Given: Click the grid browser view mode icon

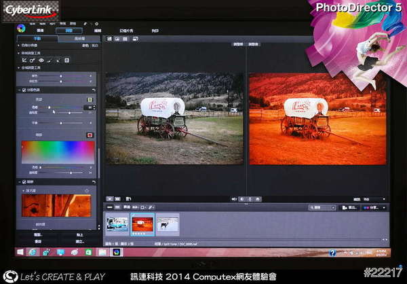Looking at the screenshot, I should click(x=126, y=39).
